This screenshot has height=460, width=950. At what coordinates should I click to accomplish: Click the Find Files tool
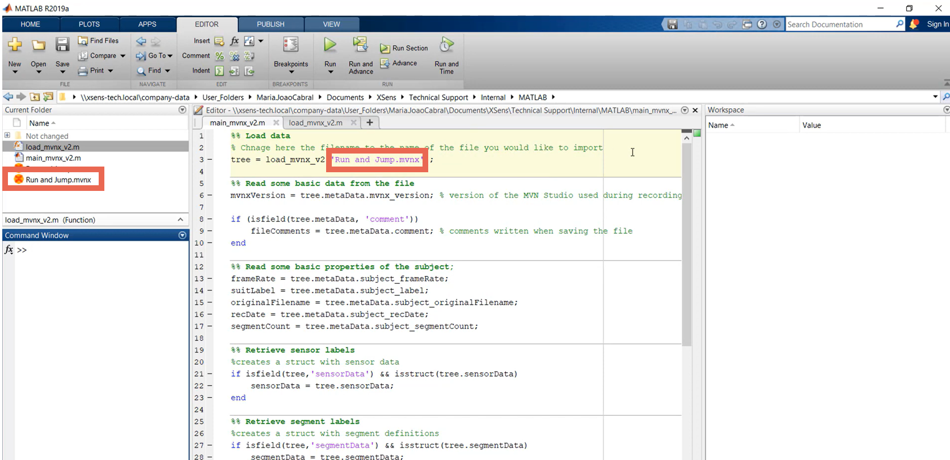pos(98,41)
